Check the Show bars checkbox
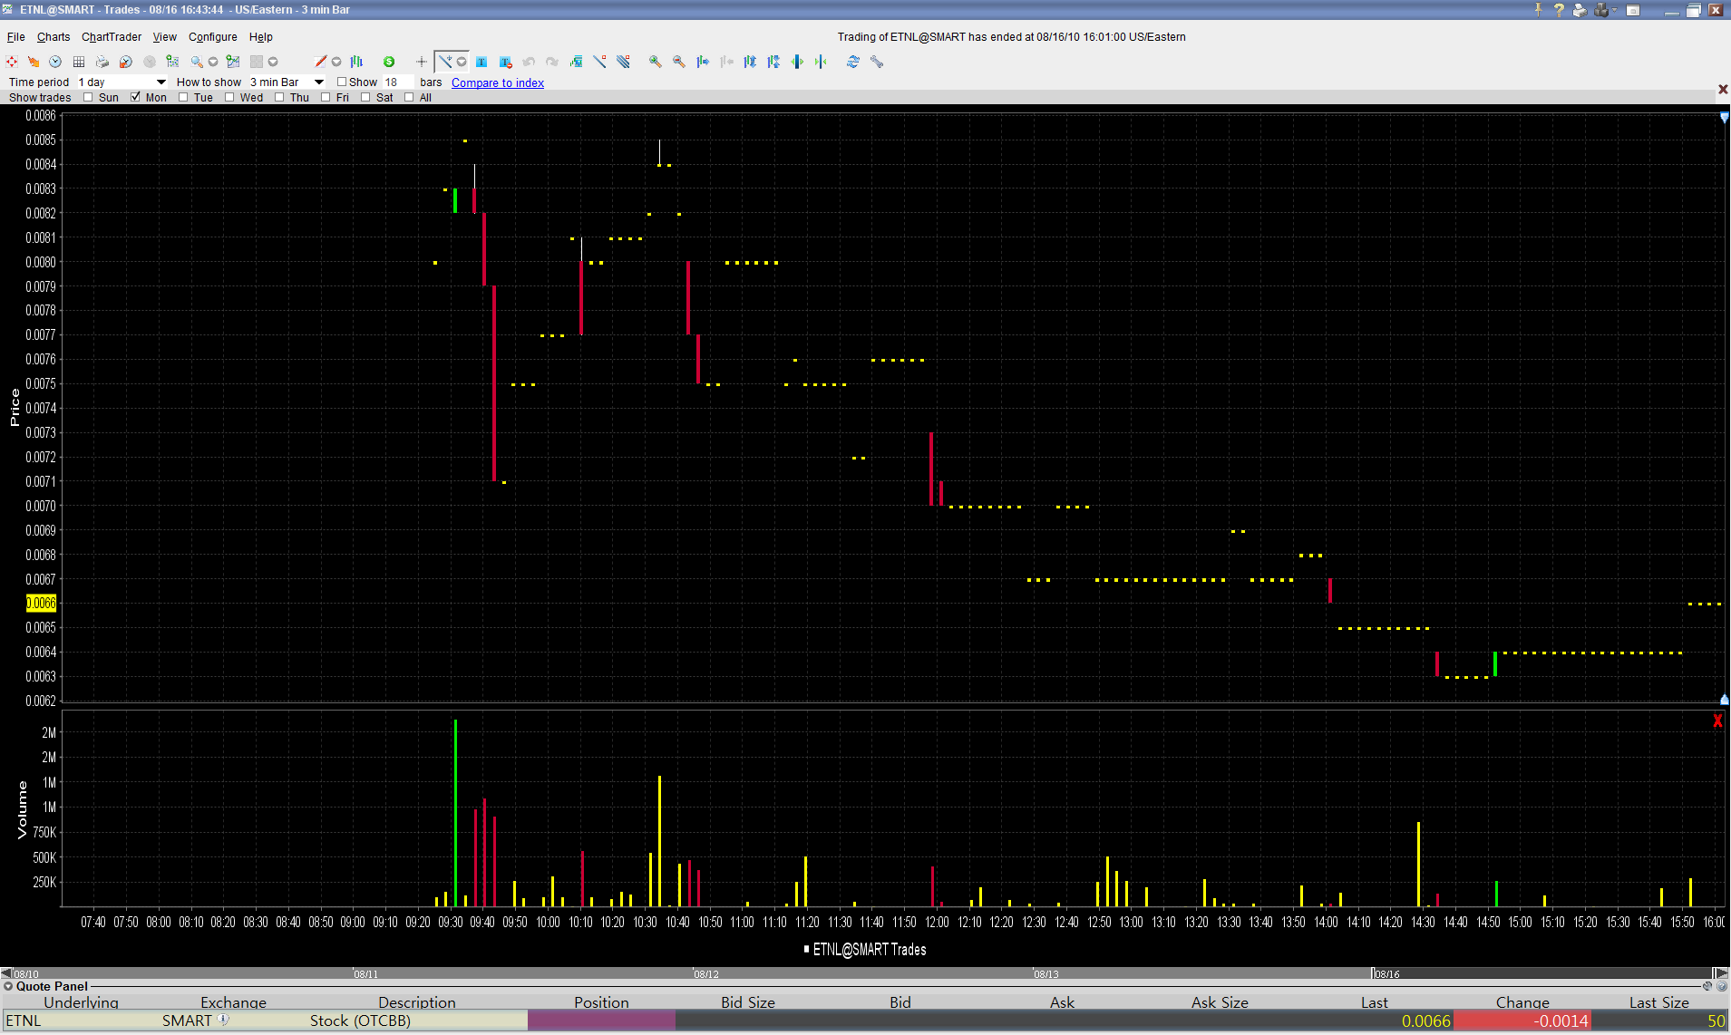This screenshot has width=1731, height=1035. 342,82
